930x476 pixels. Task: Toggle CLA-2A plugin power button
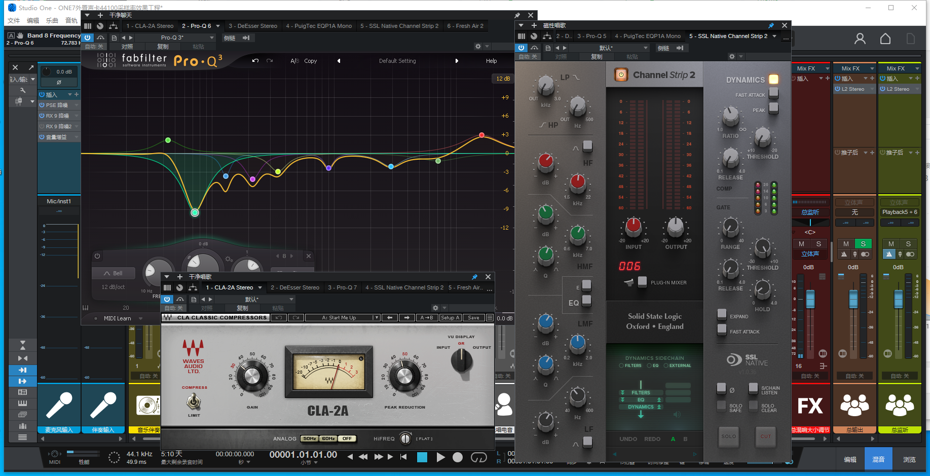click(167, 299)
